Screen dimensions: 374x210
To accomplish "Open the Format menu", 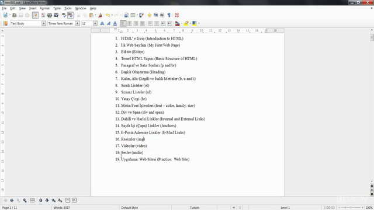I will coord(45,8).
